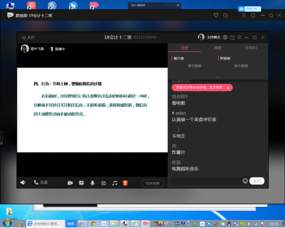Click the heart favorite icon in title bar

pos(216,15)
